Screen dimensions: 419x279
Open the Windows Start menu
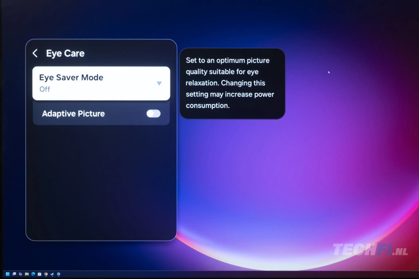pos(8,274)
